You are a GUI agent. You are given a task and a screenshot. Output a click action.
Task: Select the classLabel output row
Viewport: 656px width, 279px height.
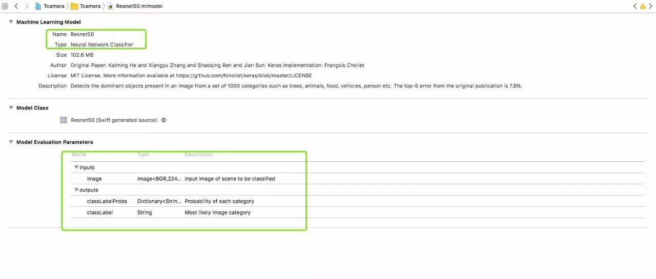coord(357,212)
